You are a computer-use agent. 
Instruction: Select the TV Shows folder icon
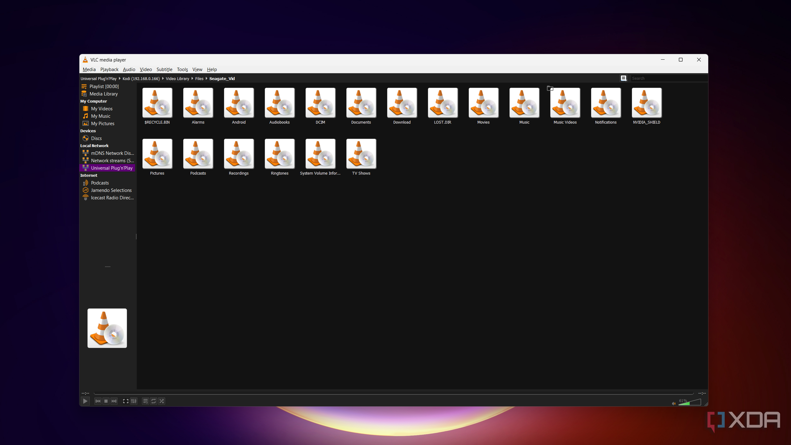pos(361,154)
